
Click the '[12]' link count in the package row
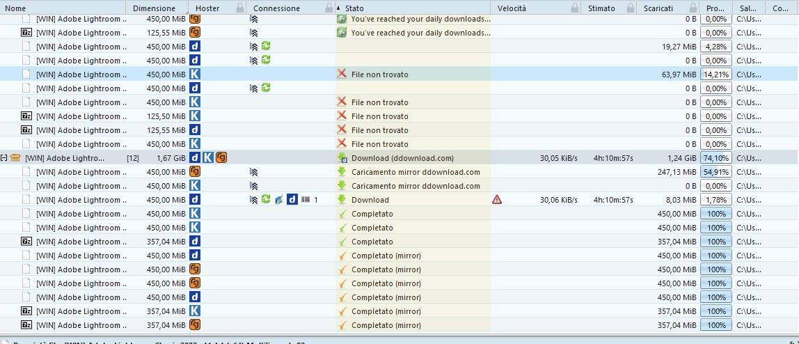pos(132,158)
